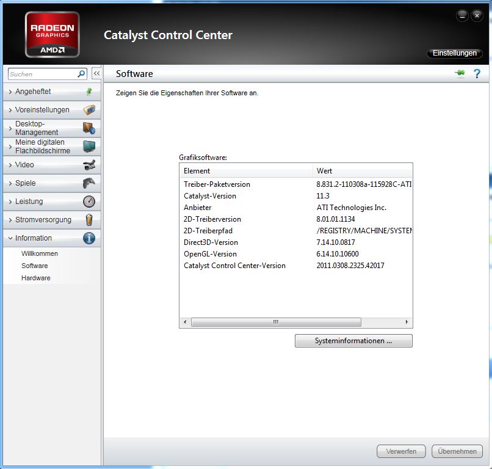Select the Software sidebar entry
492x469 pixels.
tap(35, 266)
